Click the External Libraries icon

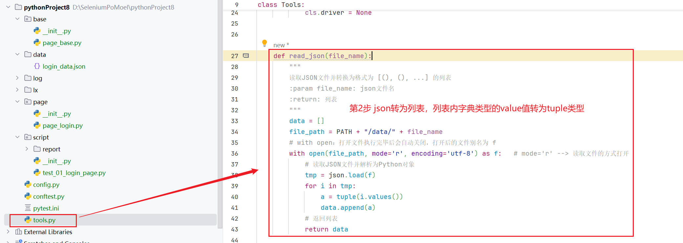19,232
